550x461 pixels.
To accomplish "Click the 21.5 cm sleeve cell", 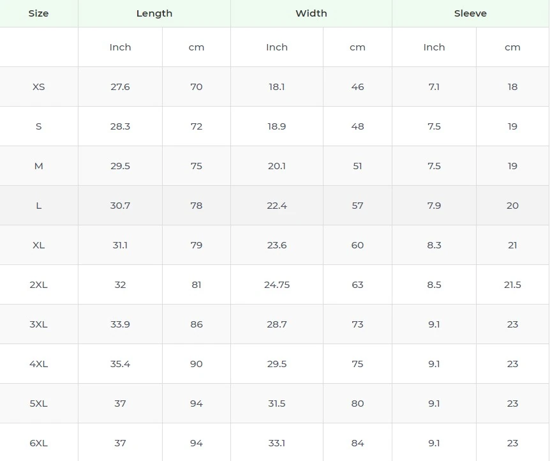I will pyautogui.click(x=512, y=285).
